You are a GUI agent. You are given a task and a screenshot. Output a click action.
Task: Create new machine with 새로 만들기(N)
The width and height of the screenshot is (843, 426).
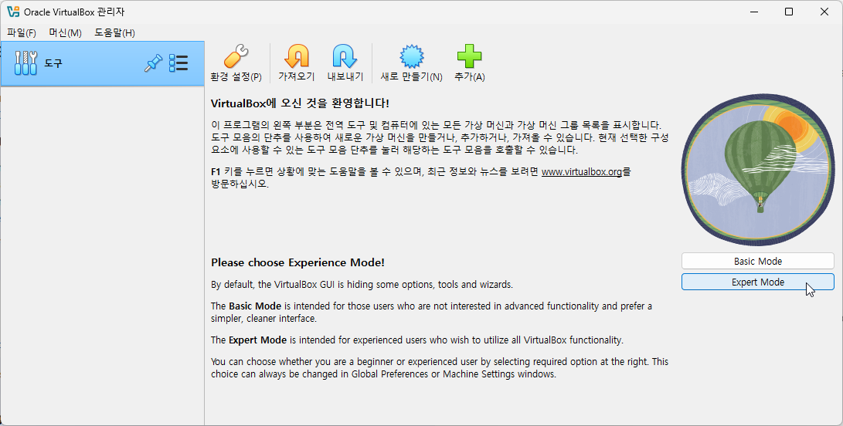point(411,63)
